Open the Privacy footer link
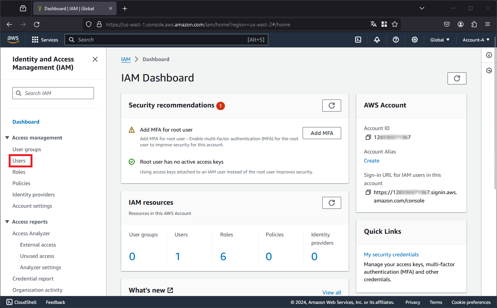Viewport: 497px width, 308px height. (413, 302)
